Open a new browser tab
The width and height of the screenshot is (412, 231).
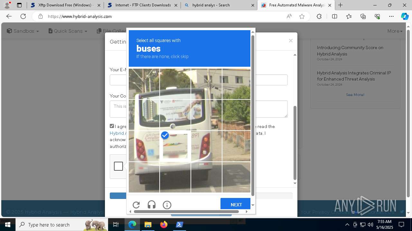pyautogui.click(x=340, y=5)
